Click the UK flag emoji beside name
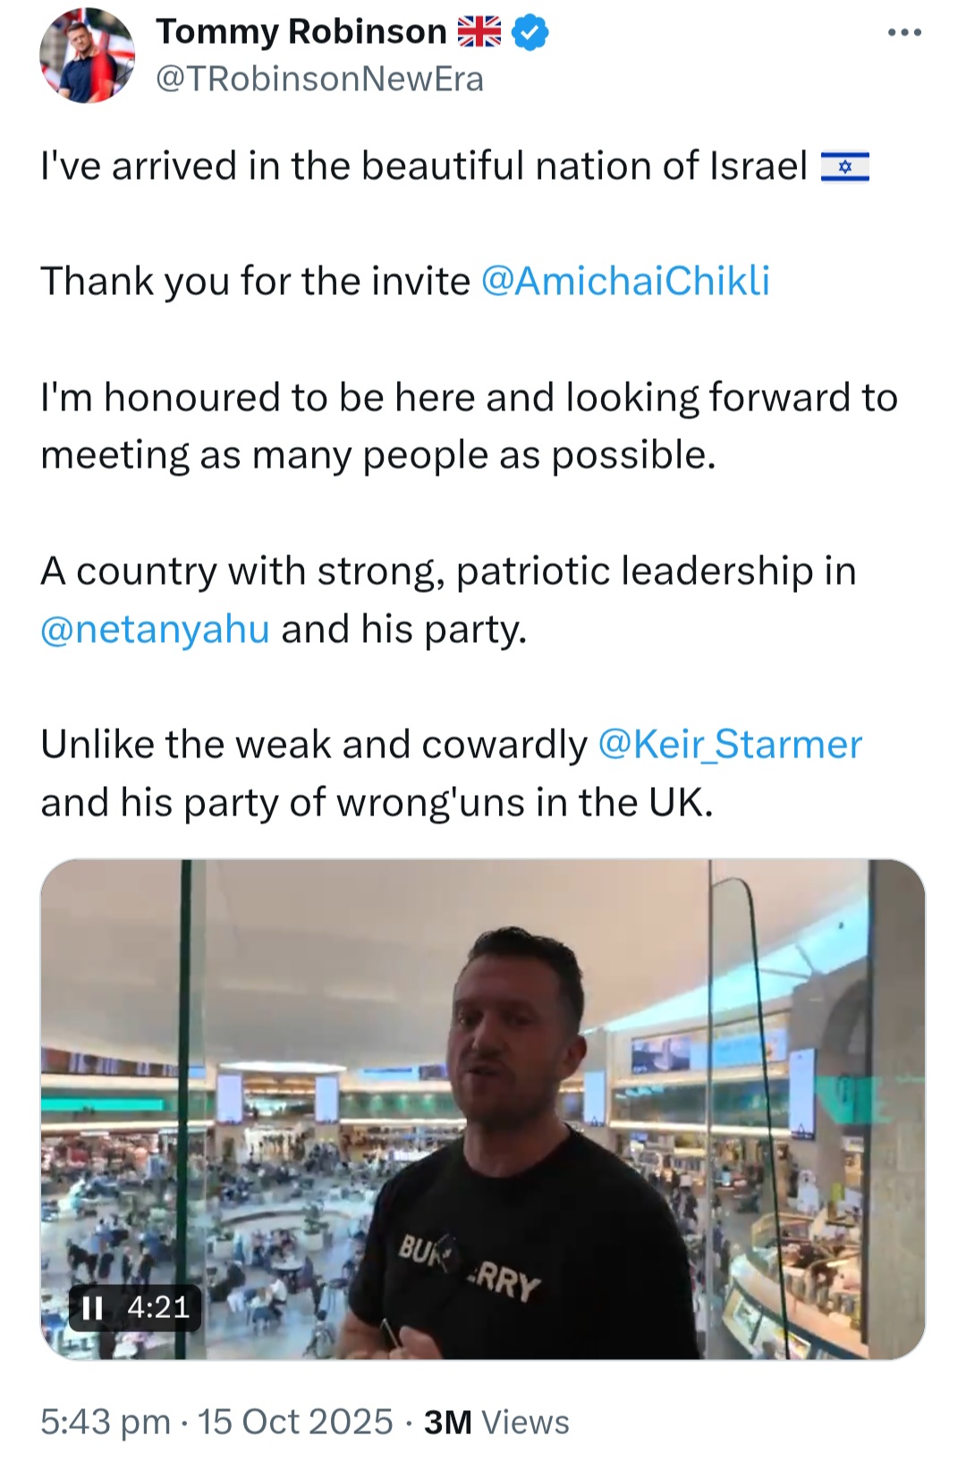The width and height of the screenshot is (966, 1461). pyautogui.click(x=479, y=33)
